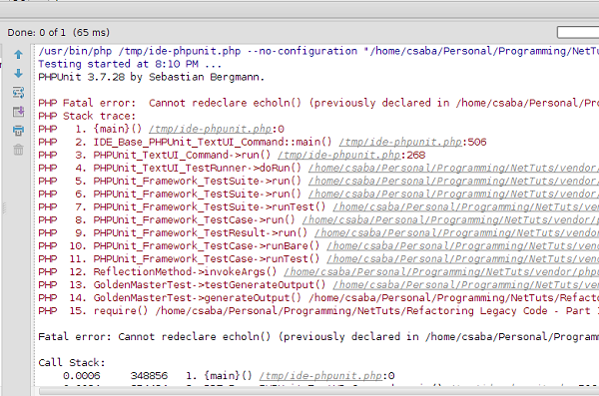This screenshot has height=396, width=599.
Task: Click the 'PHP Stack trace:' line
Action: 87,116
